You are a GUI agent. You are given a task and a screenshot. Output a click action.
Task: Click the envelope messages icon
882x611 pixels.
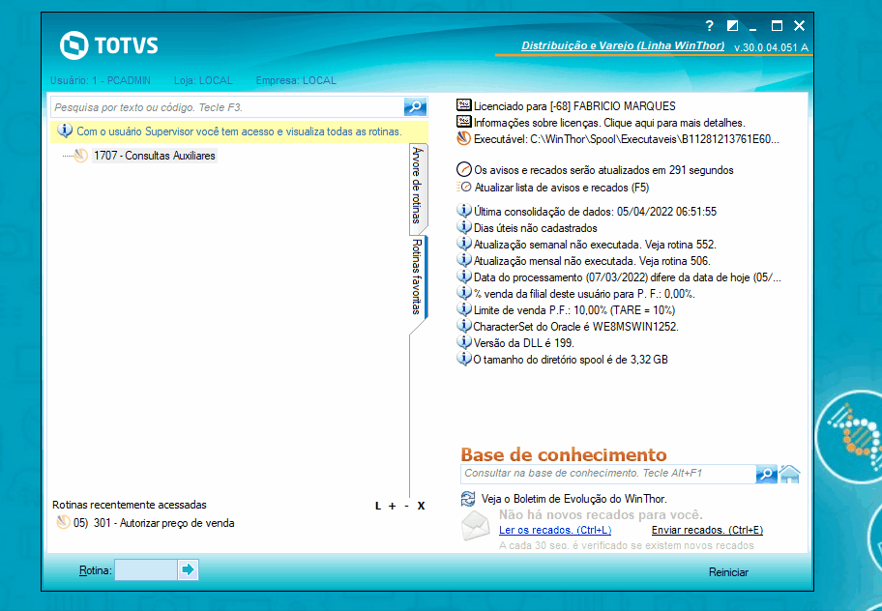click(475, 526)
